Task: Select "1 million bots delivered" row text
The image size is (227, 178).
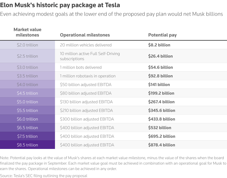Action: [81, 67]
